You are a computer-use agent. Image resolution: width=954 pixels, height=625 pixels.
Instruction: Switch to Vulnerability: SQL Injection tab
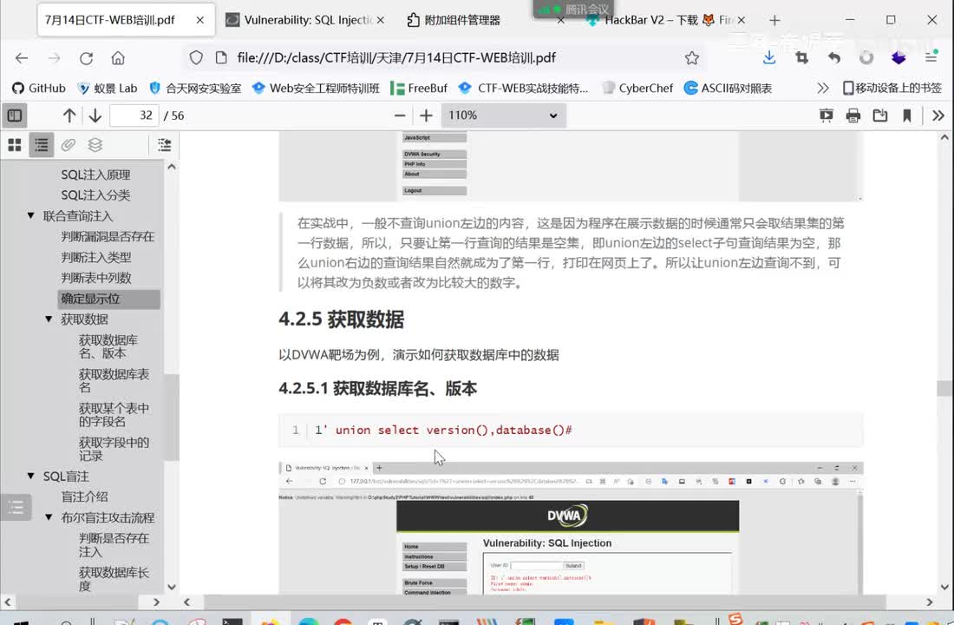point(304,20)
